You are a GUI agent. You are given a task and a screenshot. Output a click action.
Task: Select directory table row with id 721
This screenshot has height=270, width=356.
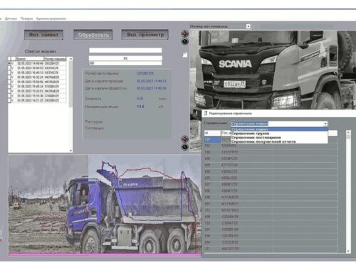click(x=271, y=249)
